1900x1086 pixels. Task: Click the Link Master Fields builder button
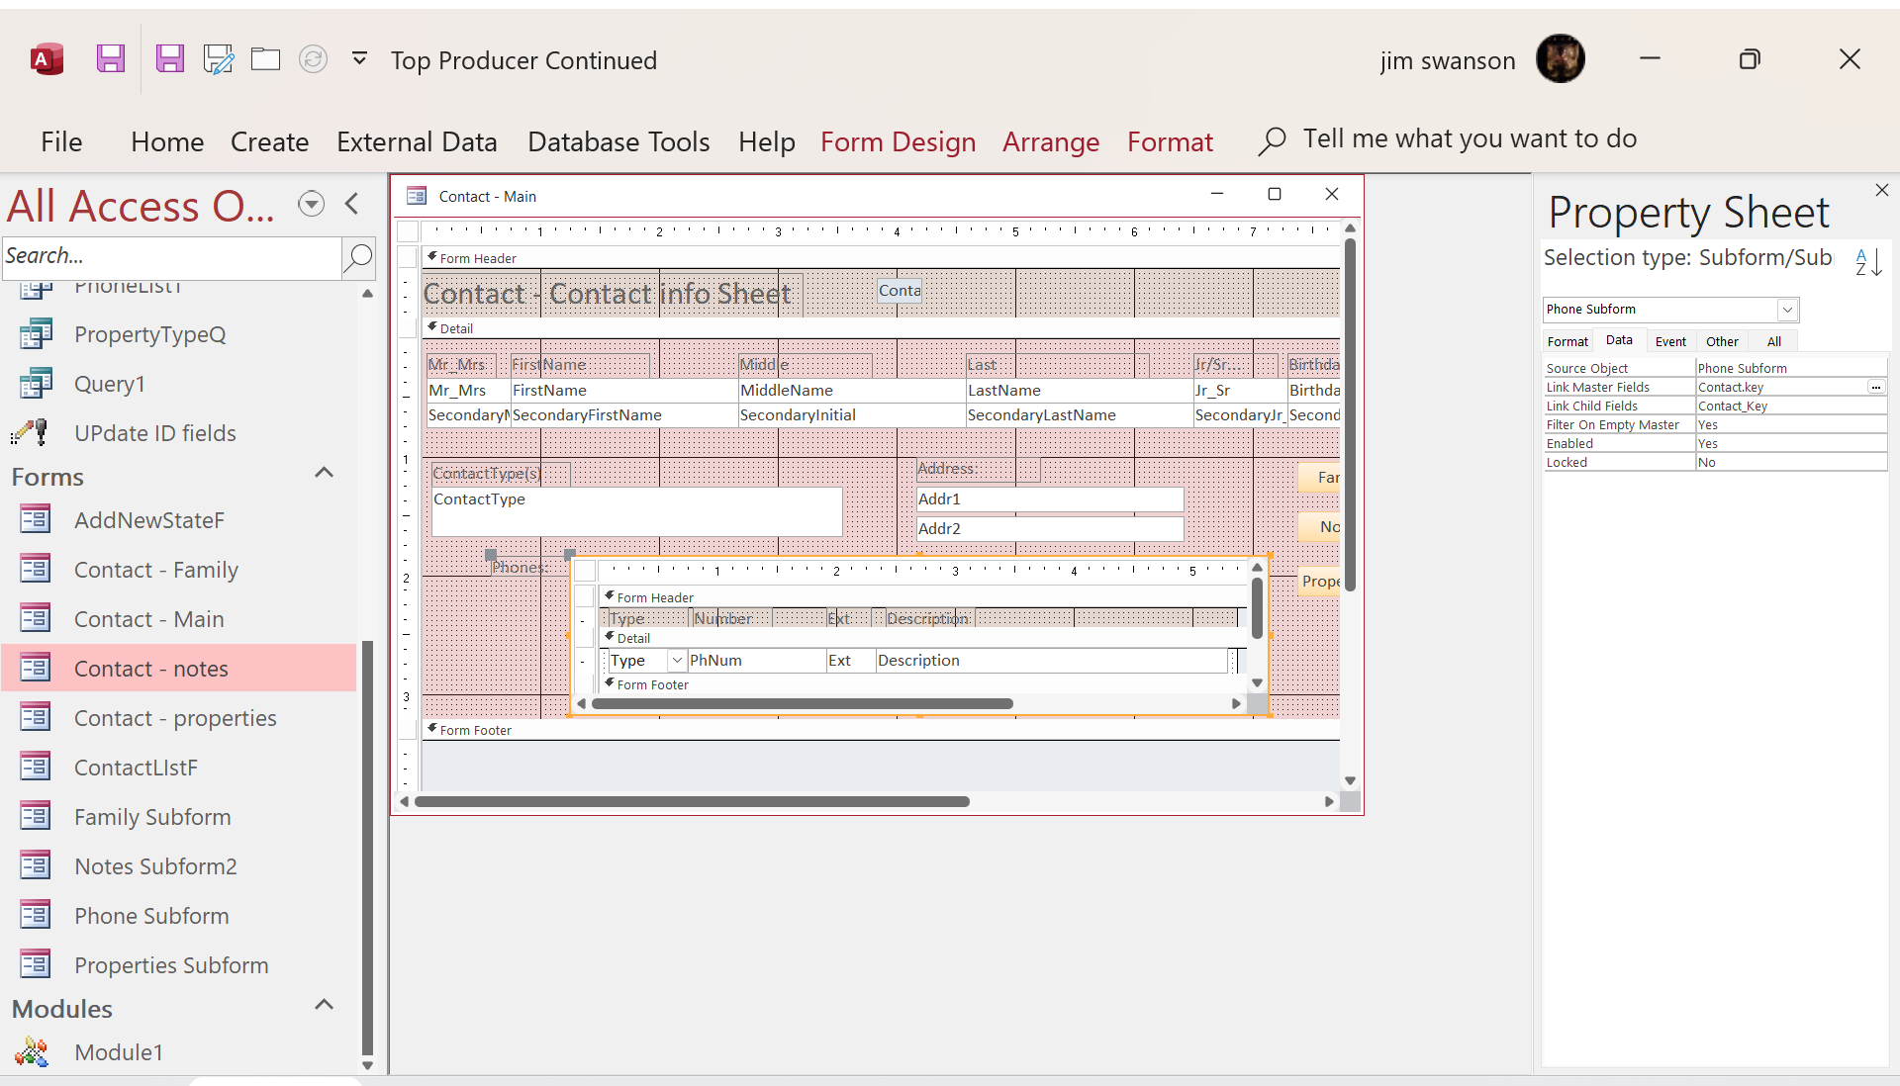(x=1876, y=387)
